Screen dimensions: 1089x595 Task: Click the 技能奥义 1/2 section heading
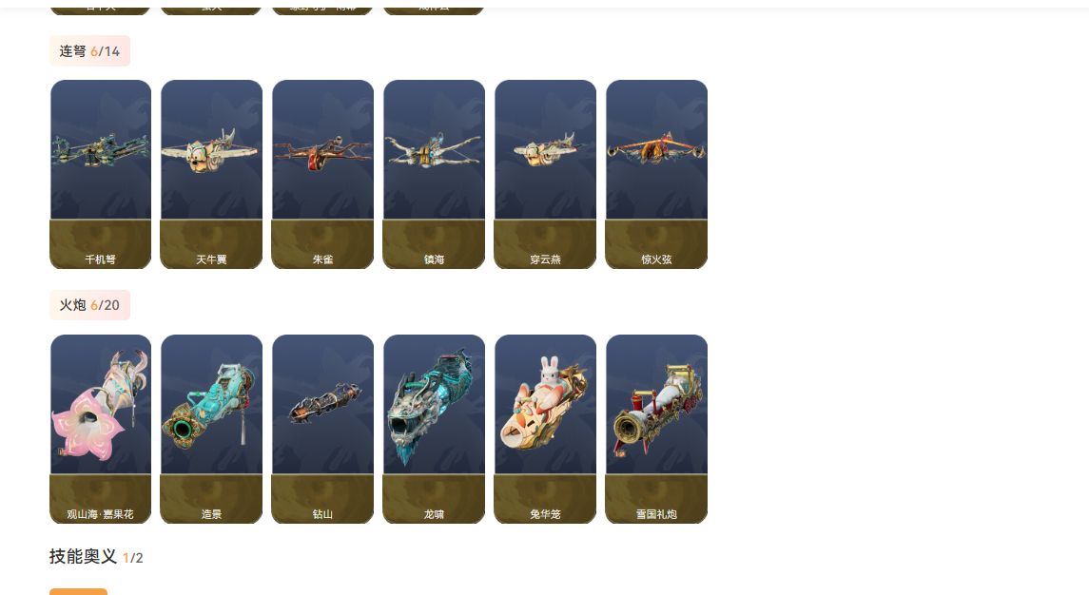point(96,557)
